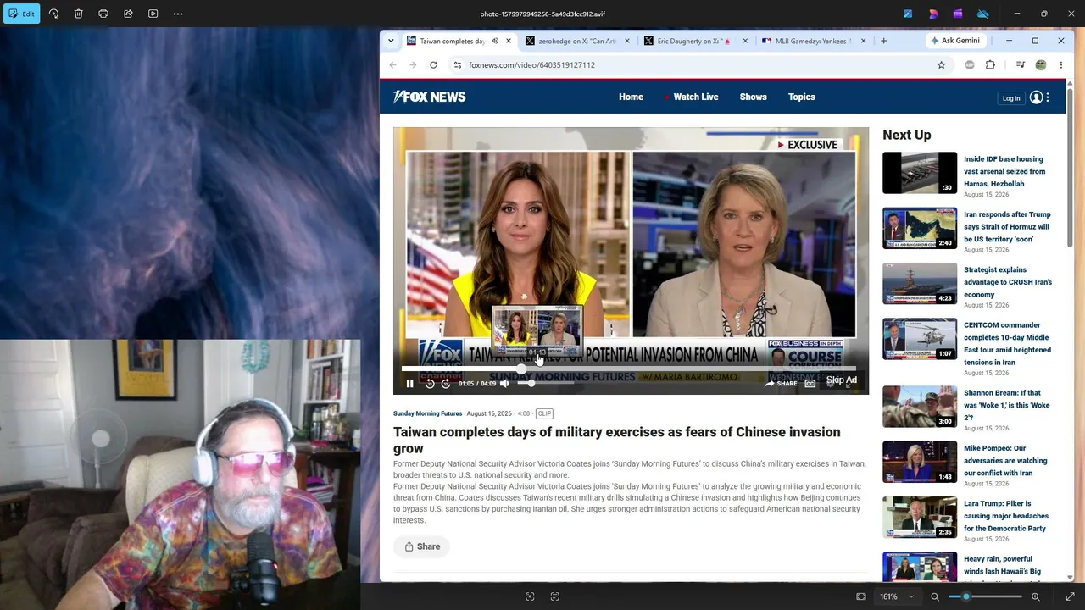This screenshot has width=1085, height=610.
Task: Open the Home menu item on Fox News
Action: 631,97
